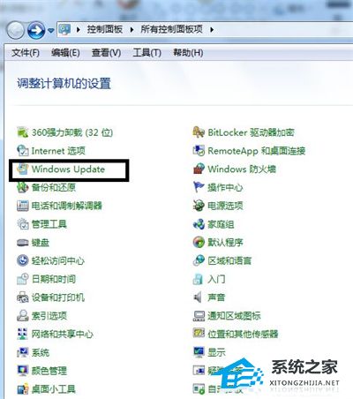Open the Windows 防火墙 firewall icon
The height and width of the screenshot is (399, 353).
point(199,169)
